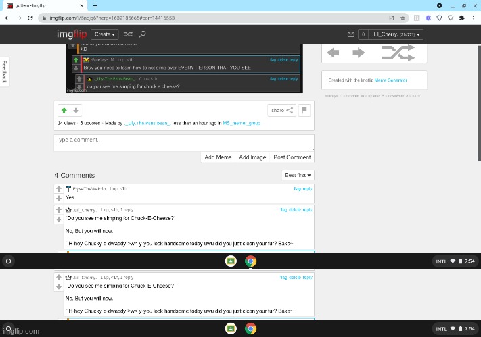Viewport: 481px width, 337px height.
Task: Open the search magnifier icon
Action: pyautogui.click(x=142, y=34)
